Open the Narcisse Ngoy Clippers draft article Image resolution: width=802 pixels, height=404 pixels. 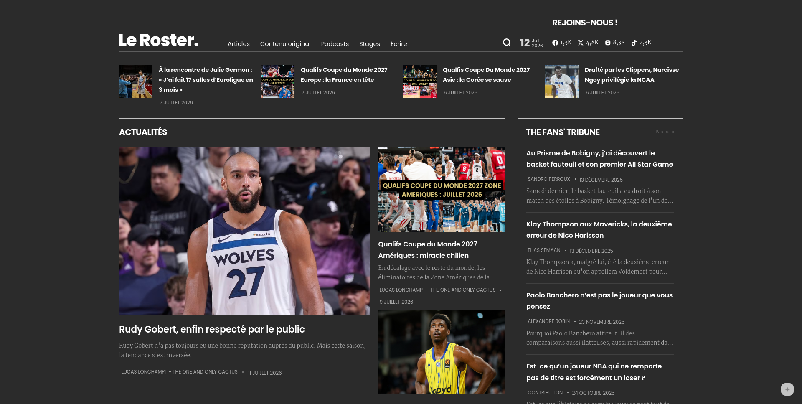coord(632,75)
